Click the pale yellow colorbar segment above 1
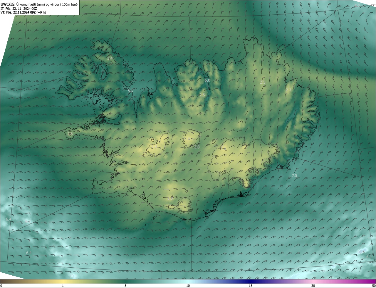Image resolution: width=376 pixels, height=288 pixels. (x=63, y=281)
